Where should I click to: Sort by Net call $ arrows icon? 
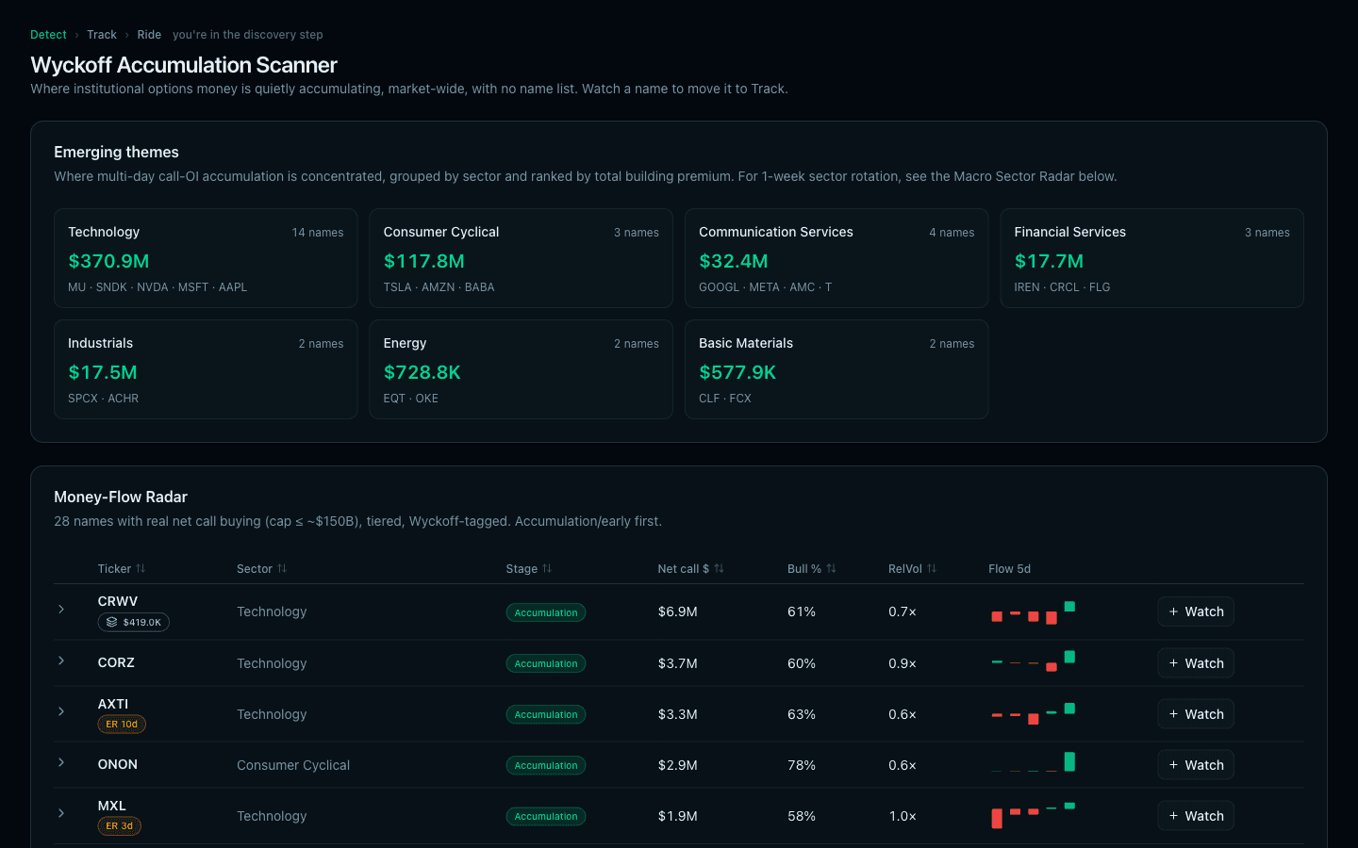[719, 568]
